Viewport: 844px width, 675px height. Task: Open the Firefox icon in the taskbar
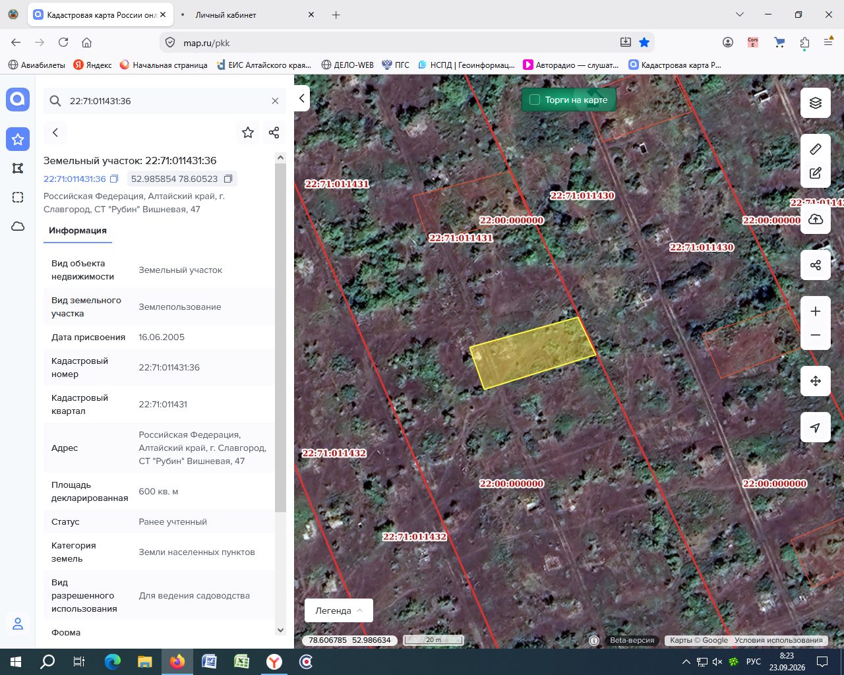click(177, 661)
